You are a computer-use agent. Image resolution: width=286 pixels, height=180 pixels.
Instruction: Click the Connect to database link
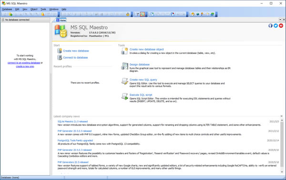tap(75, 58)
